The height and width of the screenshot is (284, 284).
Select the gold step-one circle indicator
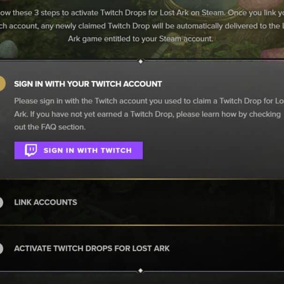(x=1, y=84)
